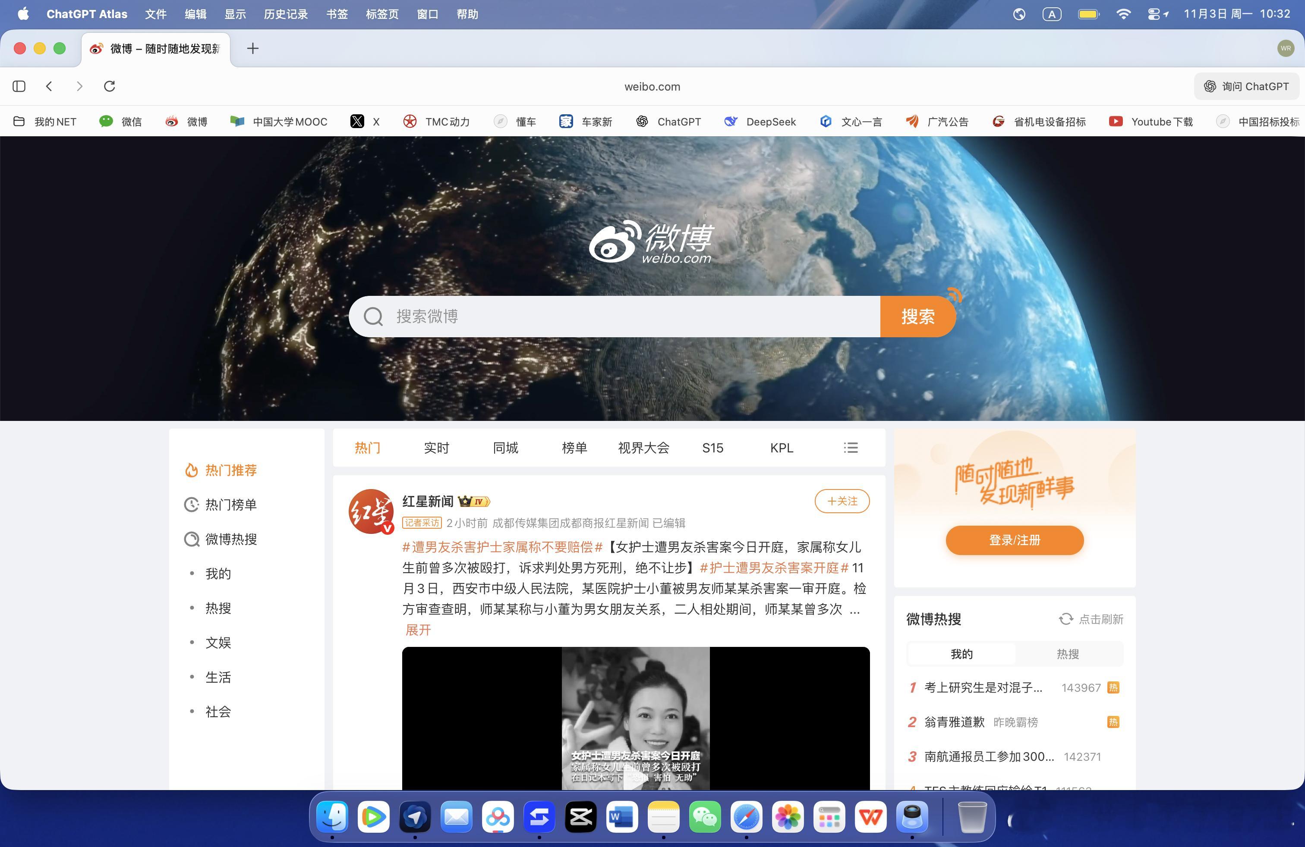
Task: Toggle the browser sidebar icon
Action: (19, 86)
